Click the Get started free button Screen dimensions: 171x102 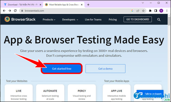pos(62,69)
